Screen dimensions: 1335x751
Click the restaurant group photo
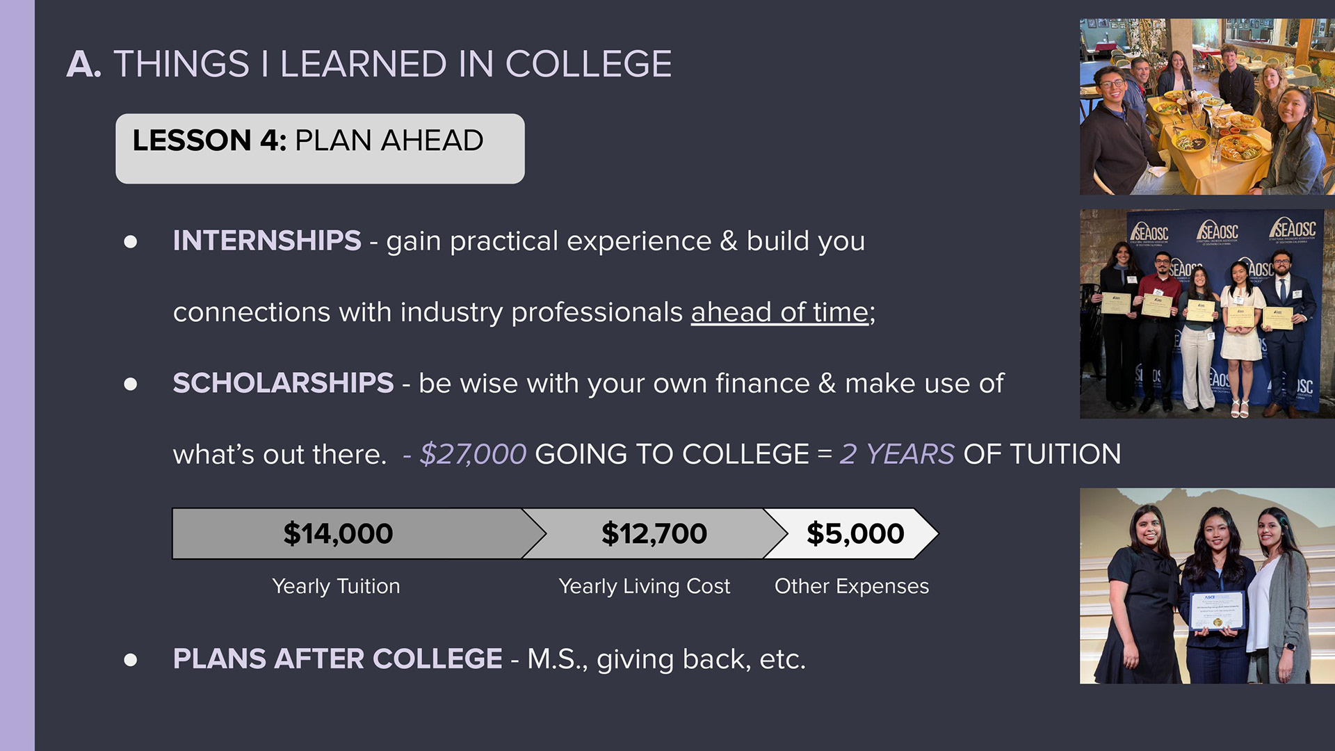tap(1207, 106)
